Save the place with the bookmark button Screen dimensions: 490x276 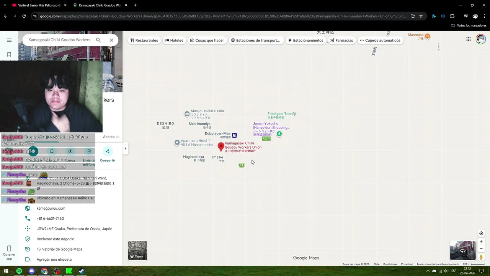coord(52,151)
